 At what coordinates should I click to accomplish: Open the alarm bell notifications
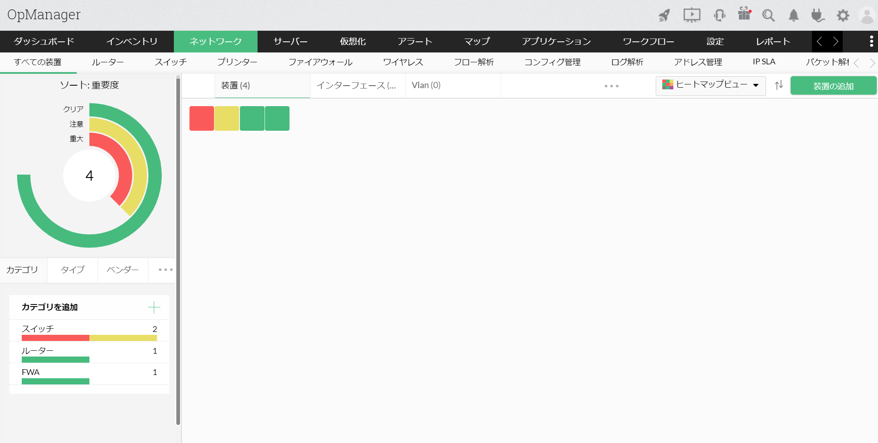point(794,16)
